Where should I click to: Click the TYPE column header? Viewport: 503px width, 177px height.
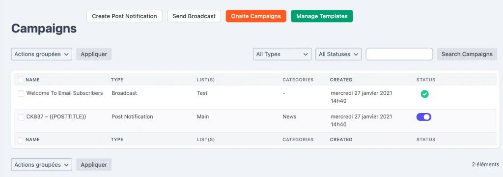[x=117, y=80]
